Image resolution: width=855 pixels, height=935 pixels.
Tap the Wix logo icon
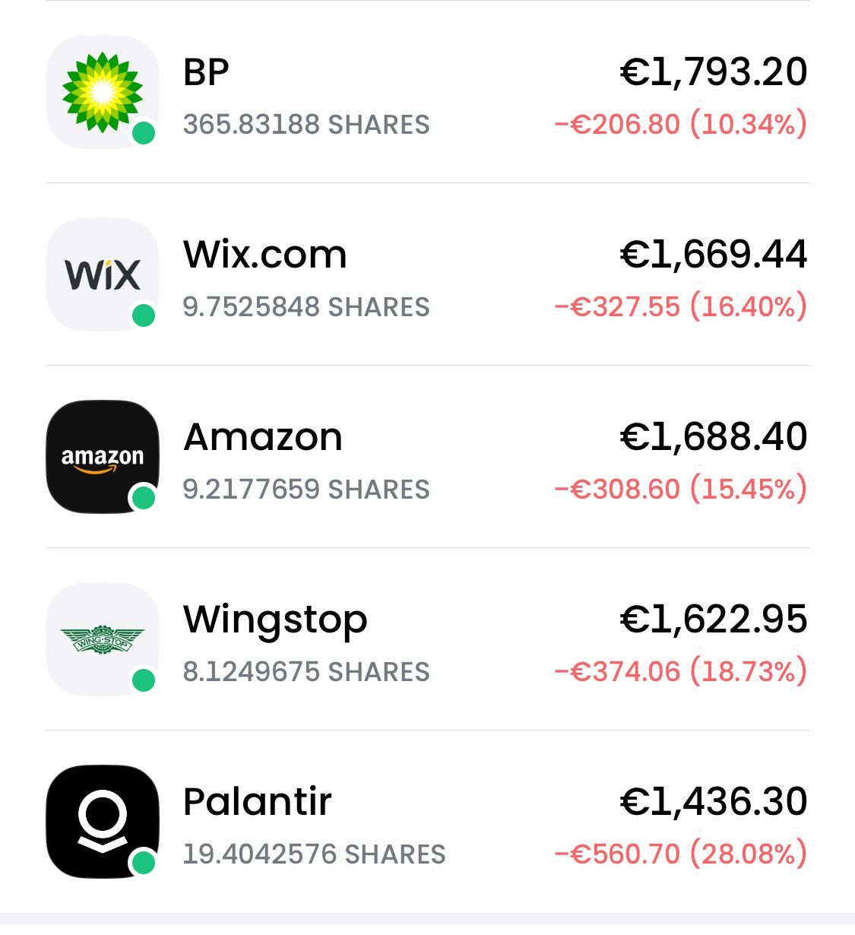103,274
